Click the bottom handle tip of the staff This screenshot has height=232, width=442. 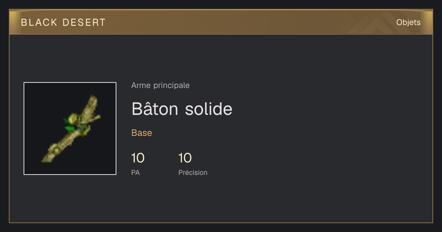(x=47, y=158)
